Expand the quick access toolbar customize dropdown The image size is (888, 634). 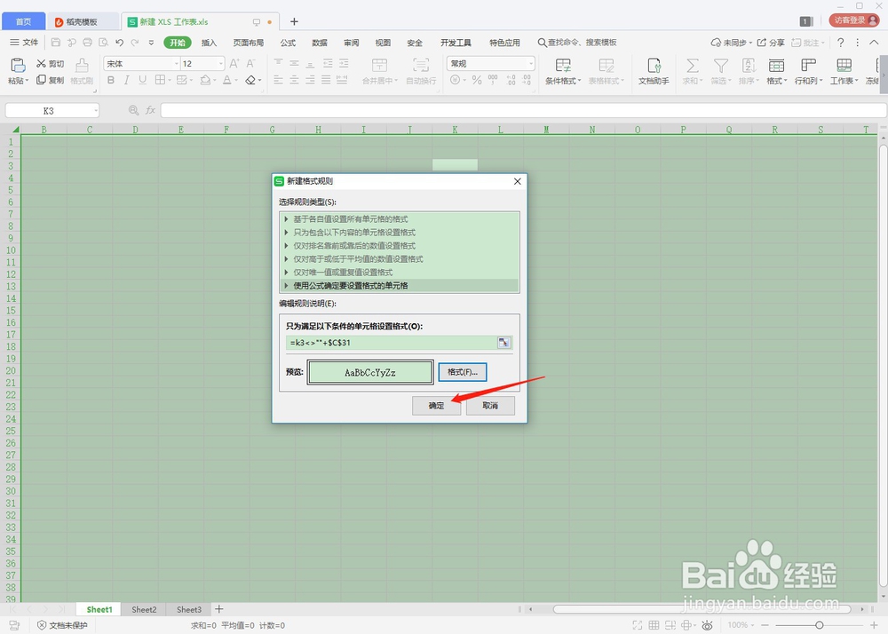coord(151,43)
